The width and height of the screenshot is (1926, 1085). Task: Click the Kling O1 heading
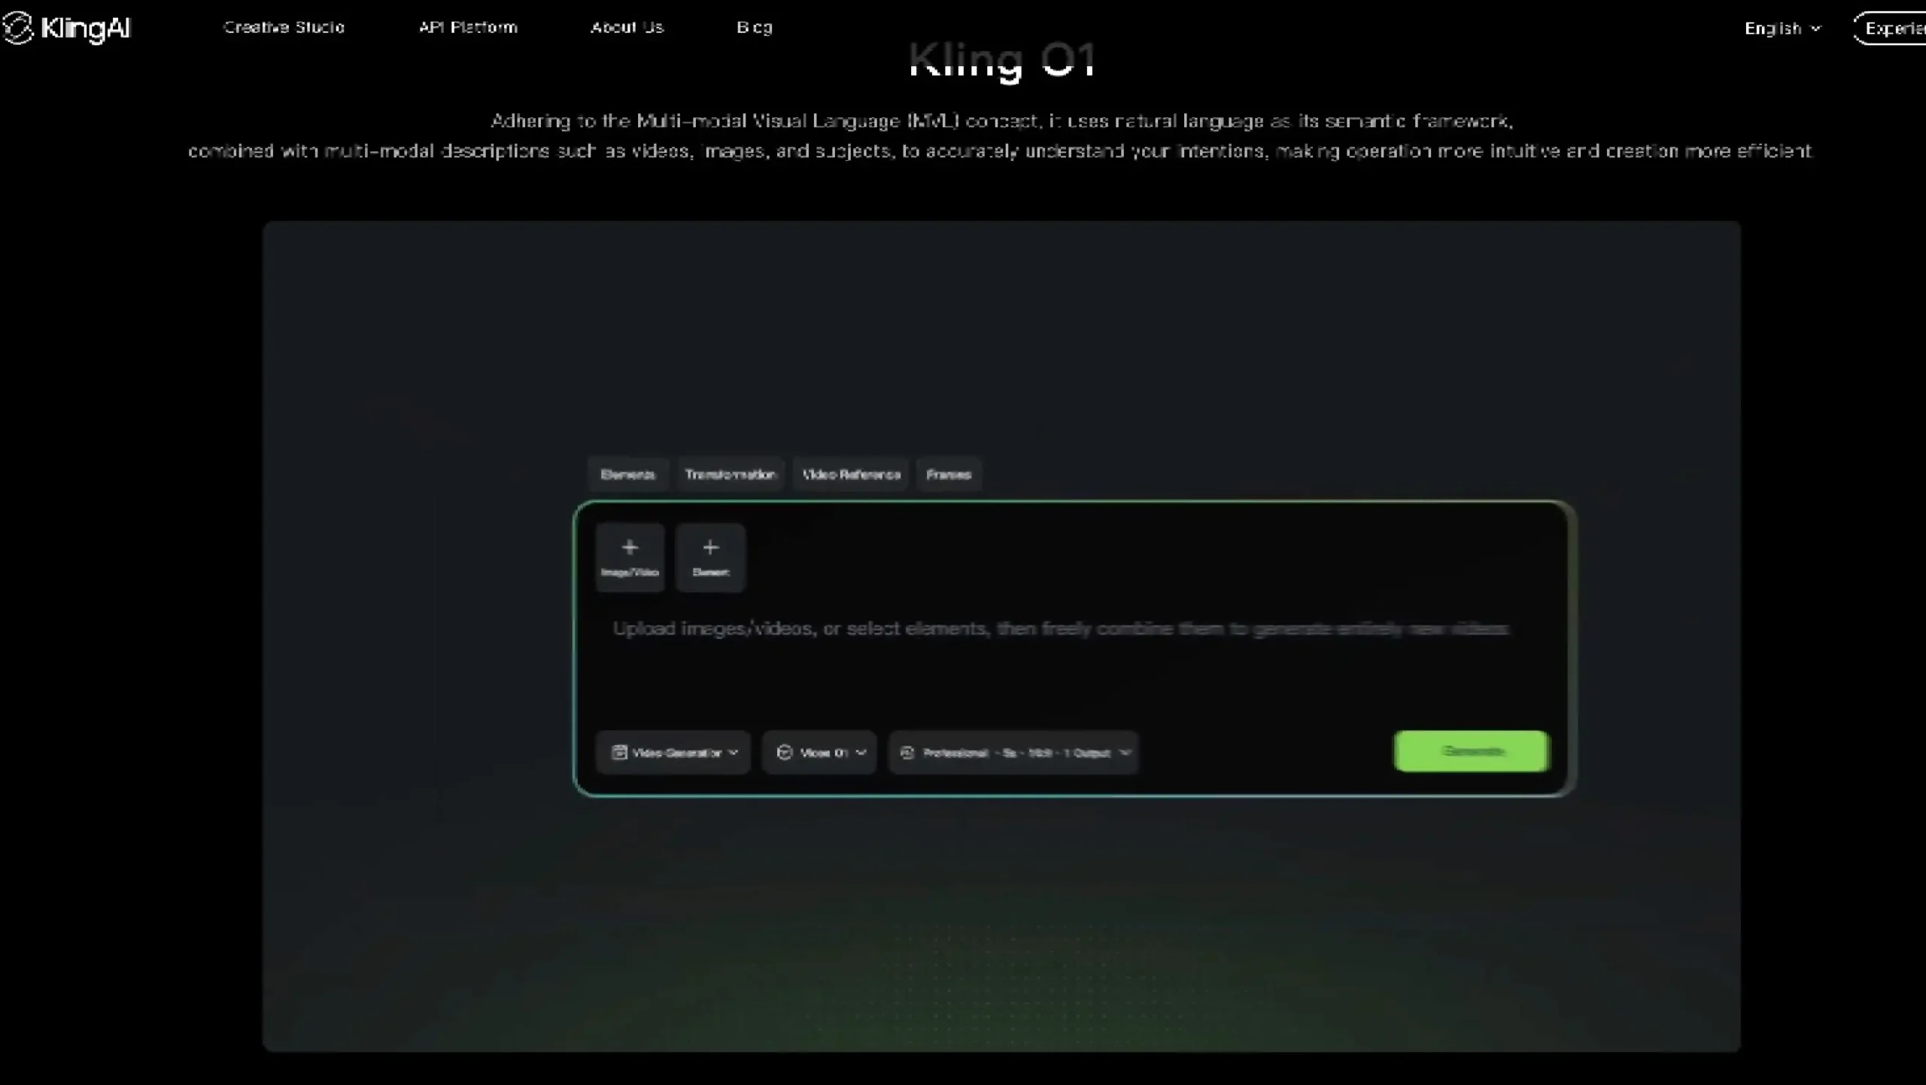pos(1001,60)
